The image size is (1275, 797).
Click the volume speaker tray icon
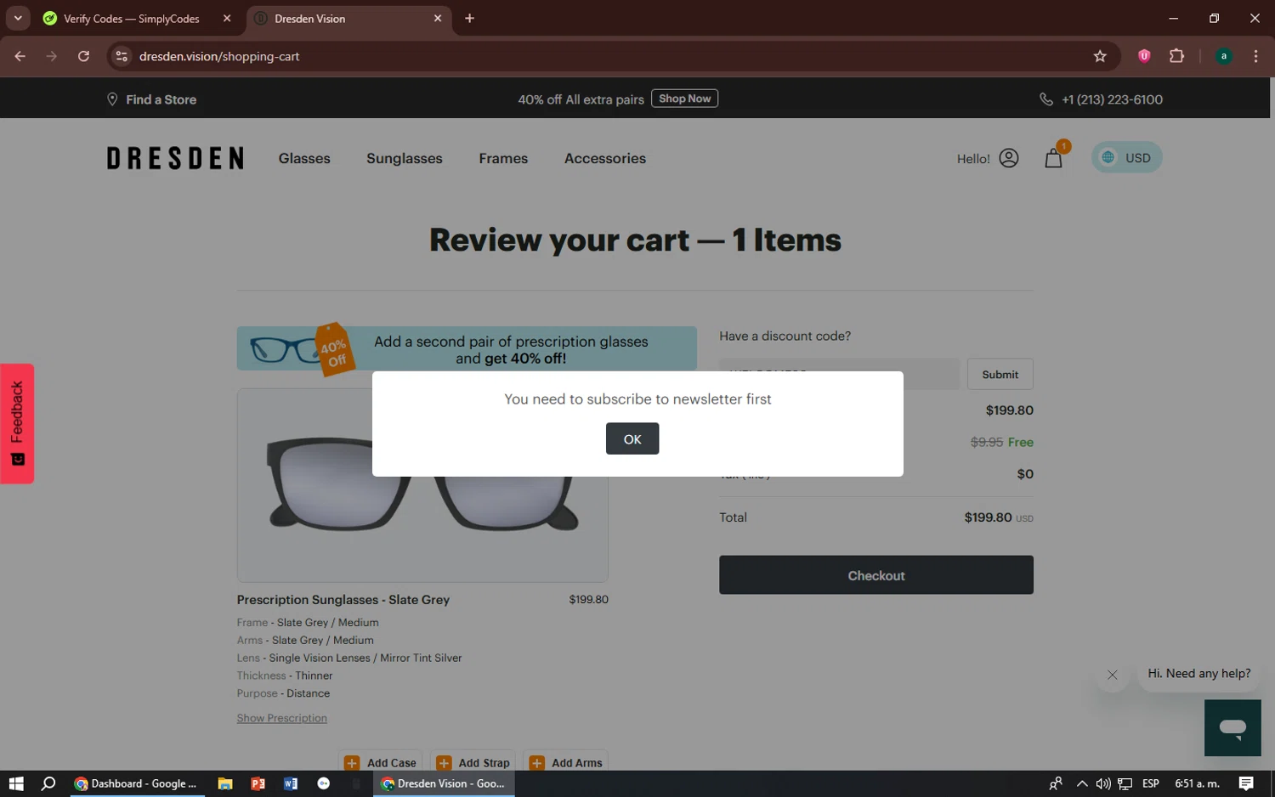tap(1103, 783)
